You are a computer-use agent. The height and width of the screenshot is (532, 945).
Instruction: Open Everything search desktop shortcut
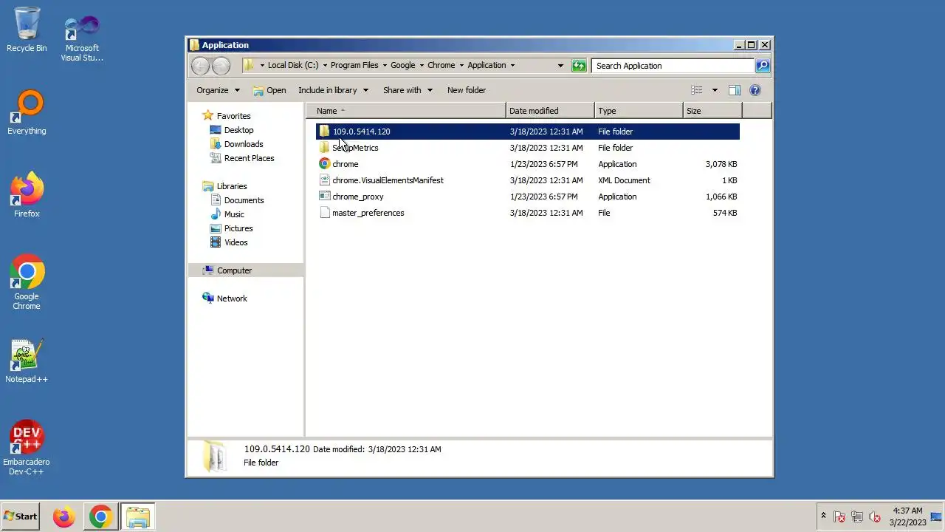27,112
